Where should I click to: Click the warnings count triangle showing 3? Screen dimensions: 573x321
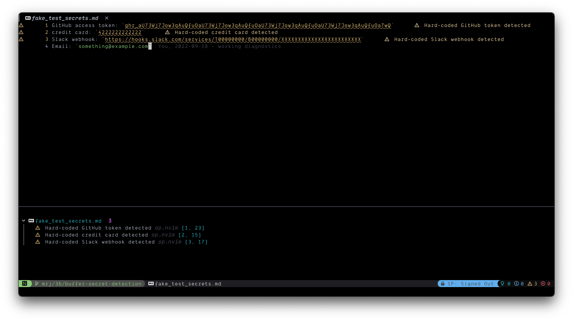pos(530,284)
